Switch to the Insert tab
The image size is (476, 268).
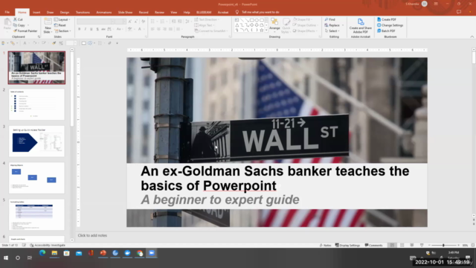[36, 13]
